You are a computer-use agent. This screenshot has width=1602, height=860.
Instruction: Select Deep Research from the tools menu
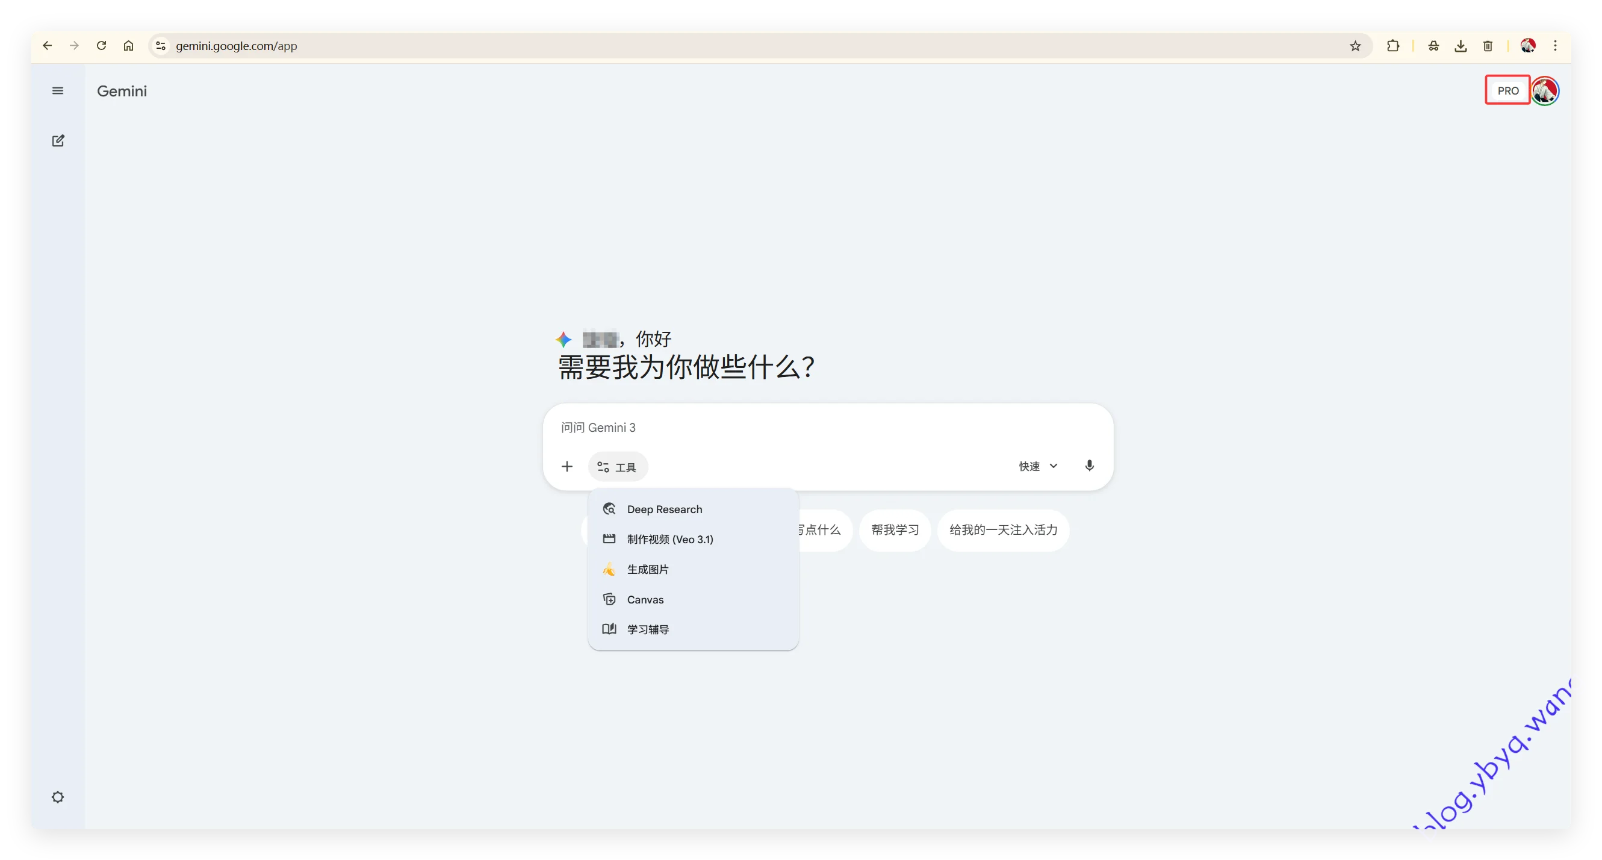[x=664, y=508]
